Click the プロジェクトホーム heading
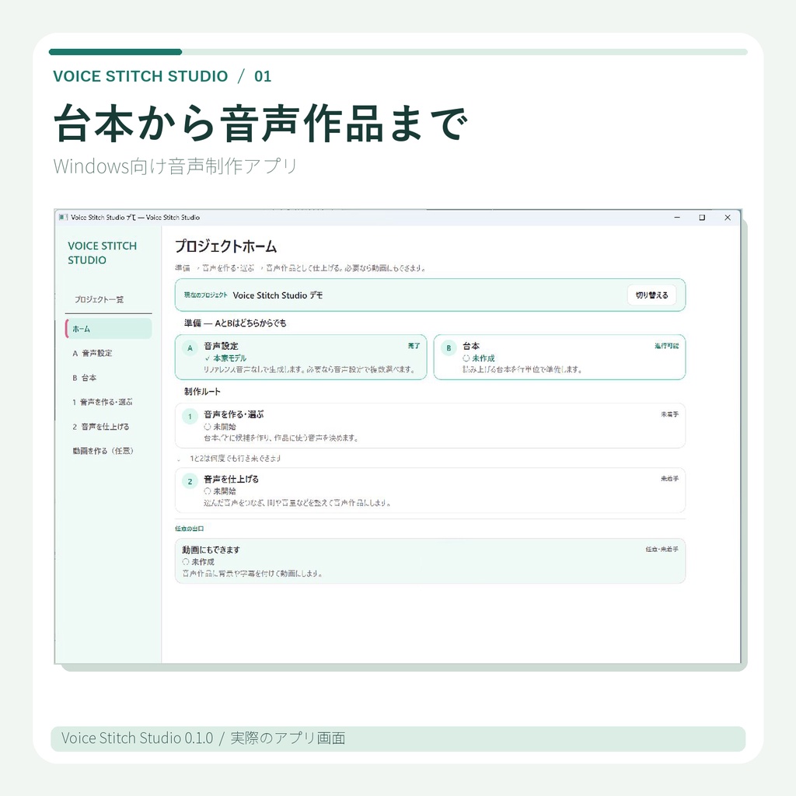 [x=226, y=246]
